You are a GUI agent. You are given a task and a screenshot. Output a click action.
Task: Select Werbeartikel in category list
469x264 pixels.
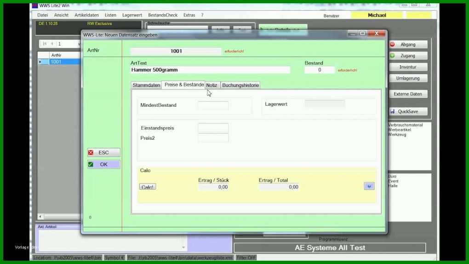399,130
